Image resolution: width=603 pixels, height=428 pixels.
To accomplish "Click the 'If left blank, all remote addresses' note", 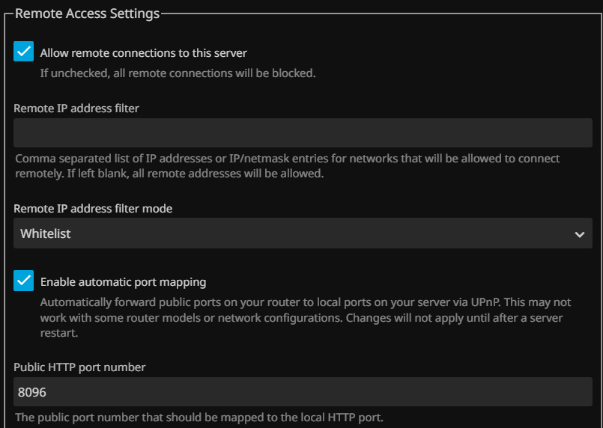I will pos(232,174).
